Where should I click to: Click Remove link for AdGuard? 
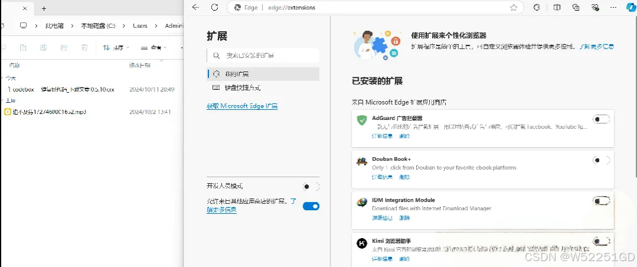(404, 136)
